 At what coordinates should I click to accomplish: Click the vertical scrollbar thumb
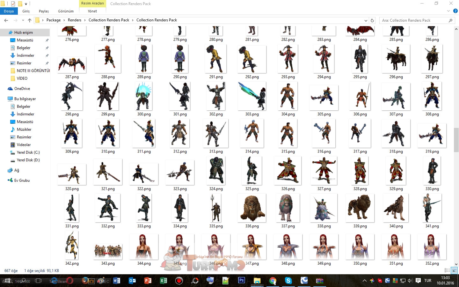tap(456, 140)
